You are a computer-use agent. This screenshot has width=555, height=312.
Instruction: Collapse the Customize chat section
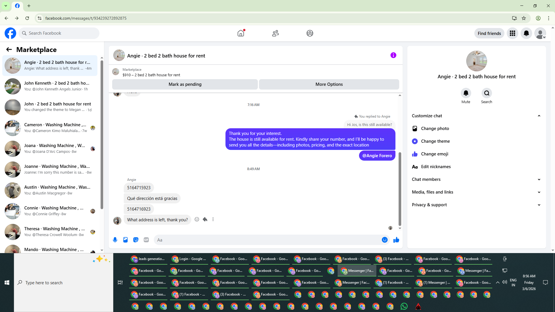point(539,116)
